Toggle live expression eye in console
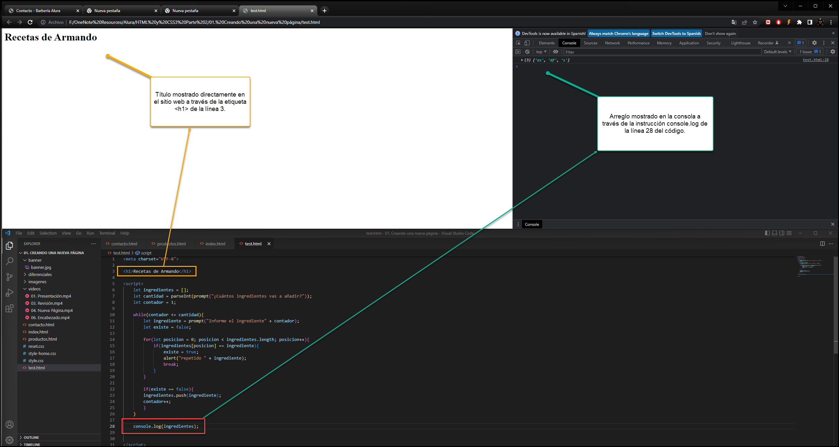 (x=556, y=52)
